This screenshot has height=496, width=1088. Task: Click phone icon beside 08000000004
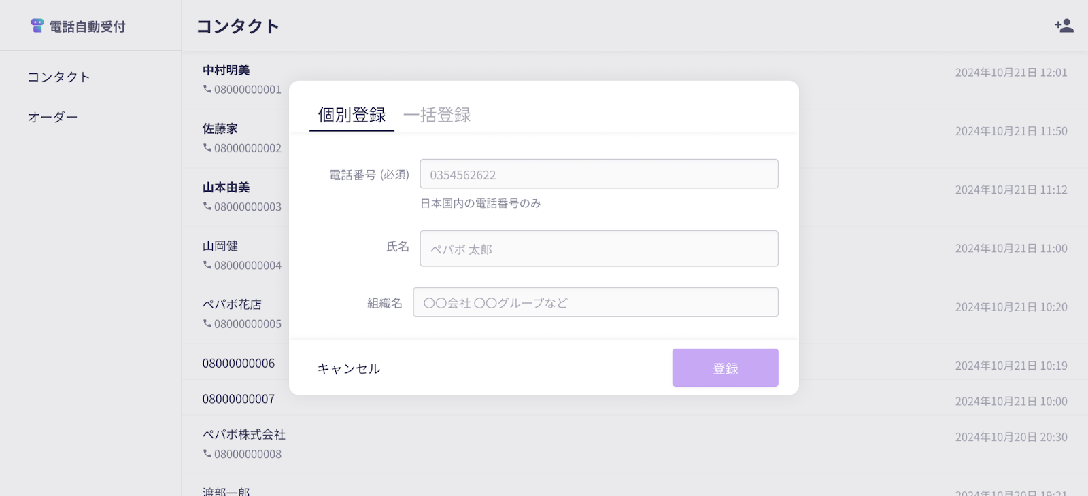click(207, 265)
